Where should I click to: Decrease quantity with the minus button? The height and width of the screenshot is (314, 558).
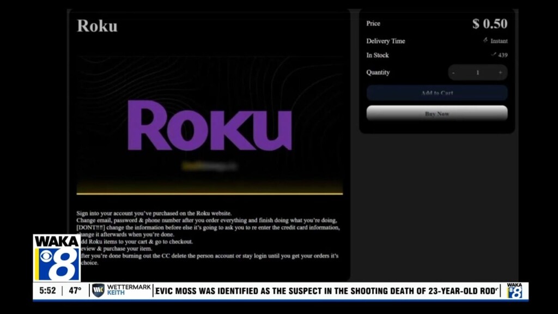453,73
